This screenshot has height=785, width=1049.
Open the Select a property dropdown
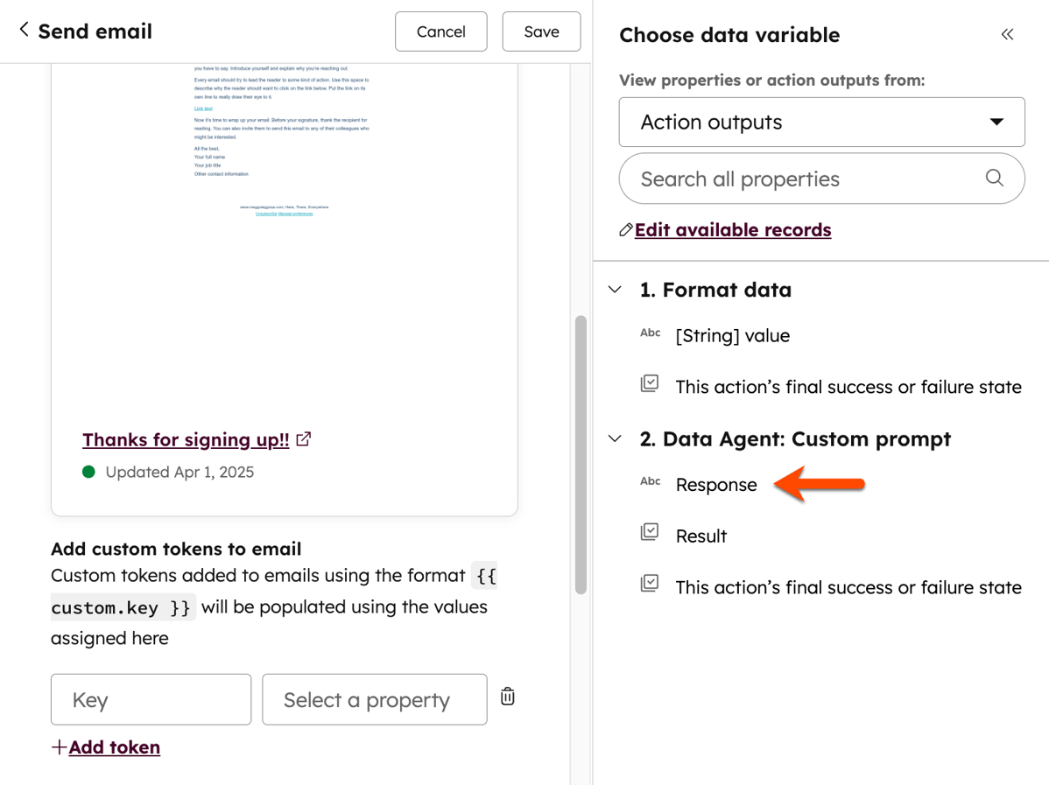point(374,699)
